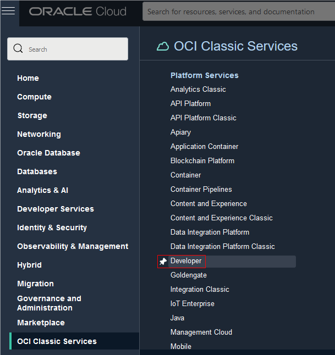Image resolution: width=335 pixels, height=355 pixels.
Task: Focus the top resources search bar
Action: 239,12
